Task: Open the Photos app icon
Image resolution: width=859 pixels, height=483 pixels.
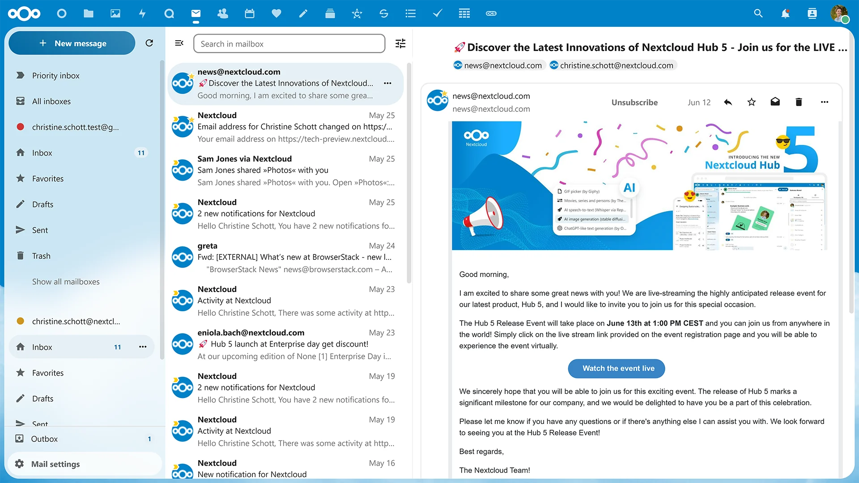Action: [x=115, y=13]
